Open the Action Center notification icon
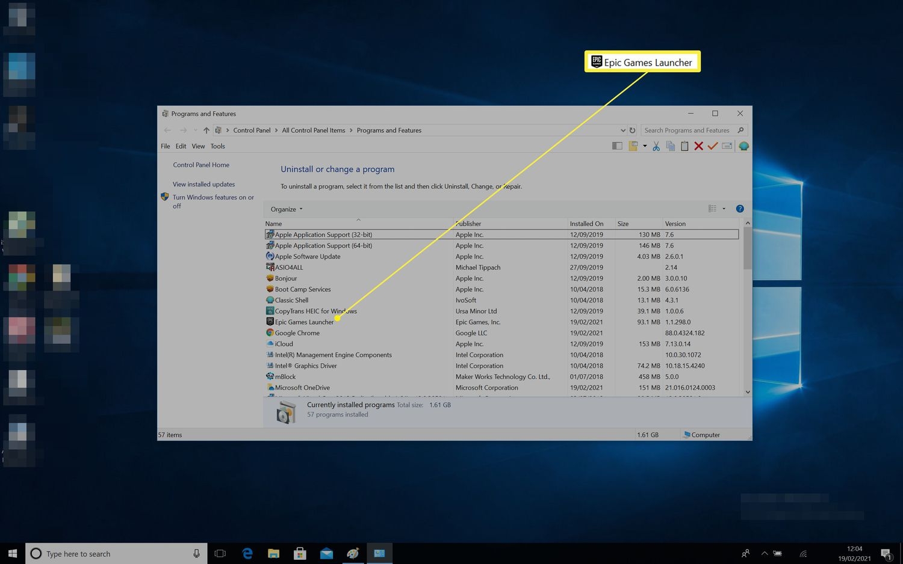The image size is (903, 564). (x=886, y=554)
